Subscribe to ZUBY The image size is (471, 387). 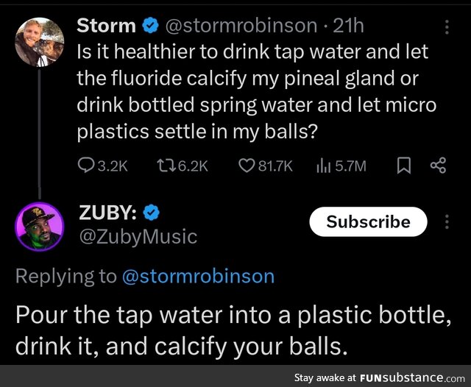(368, 221)
